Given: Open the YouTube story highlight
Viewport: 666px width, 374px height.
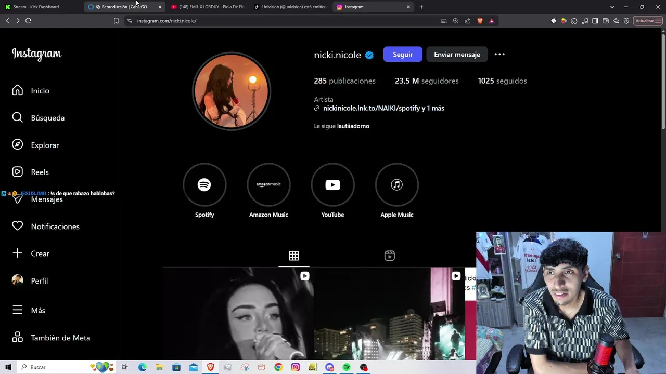Looking at the screenshot, I should click(332, 185).
